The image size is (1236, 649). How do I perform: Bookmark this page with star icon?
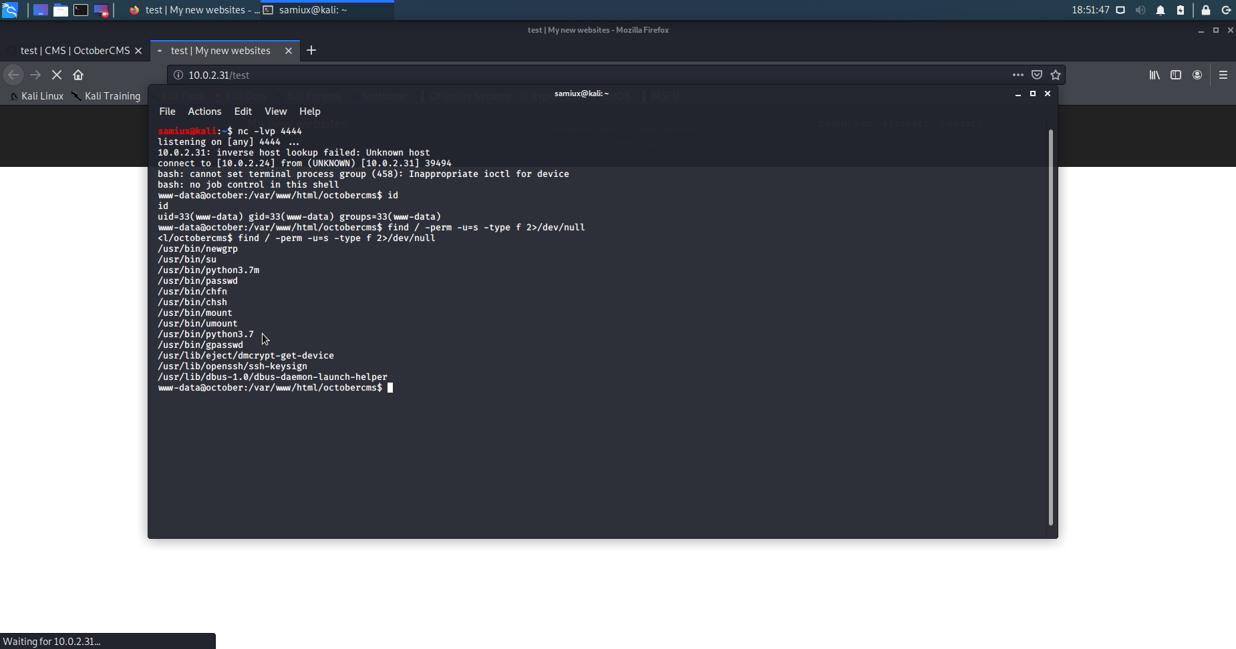click(x=1056, y=75)
